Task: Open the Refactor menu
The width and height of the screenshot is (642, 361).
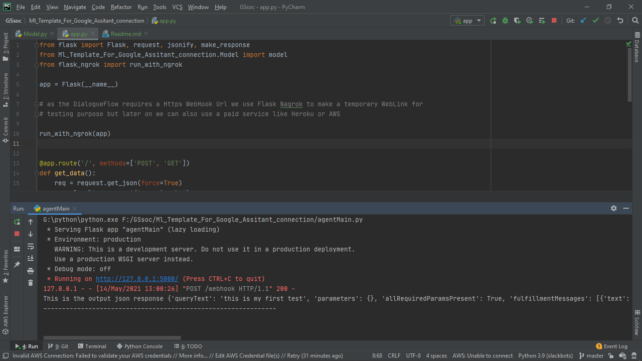Action: click(x=121, y=7)
